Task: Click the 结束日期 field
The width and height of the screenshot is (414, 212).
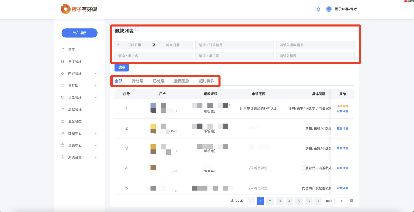Action: click(x=173, y=45)
